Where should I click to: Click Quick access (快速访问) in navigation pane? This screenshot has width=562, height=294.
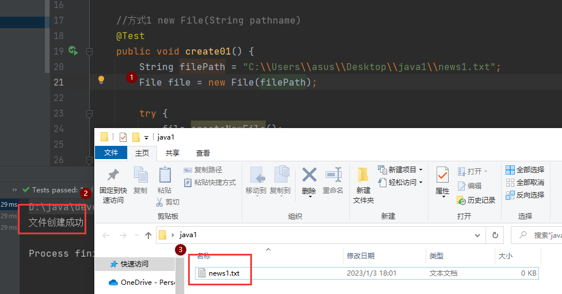135,264
